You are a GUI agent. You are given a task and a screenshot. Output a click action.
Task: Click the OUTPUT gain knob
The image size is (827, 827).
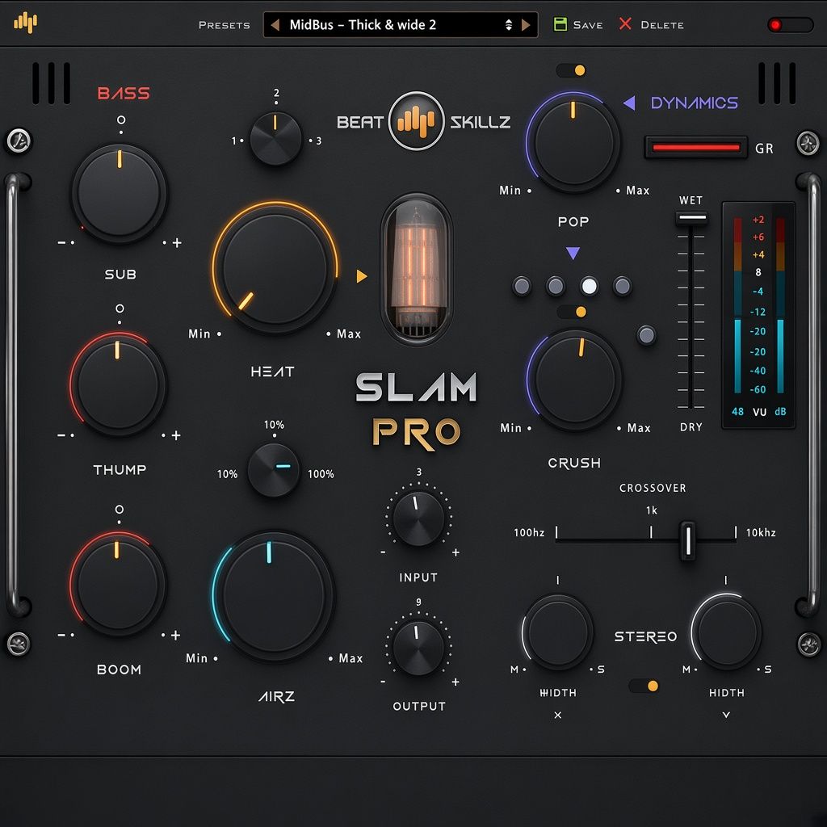tap(419, 649)
